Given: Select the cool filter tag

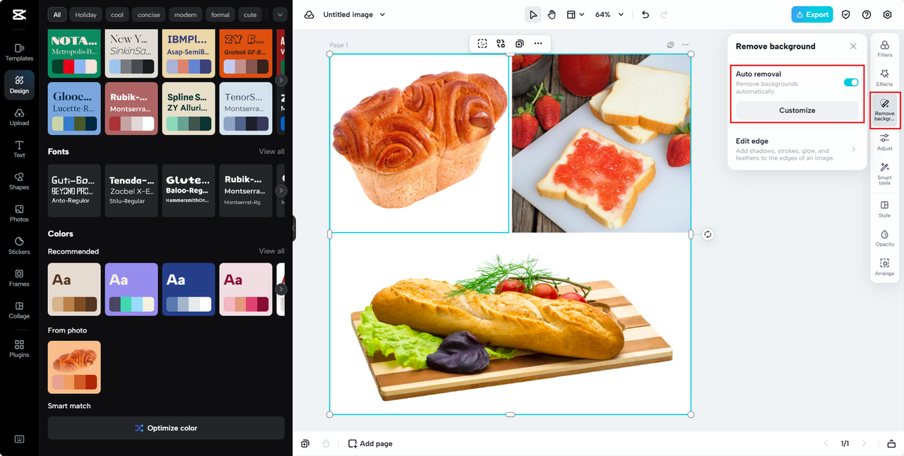Looking at the screenshot, I should pos(117,14).
